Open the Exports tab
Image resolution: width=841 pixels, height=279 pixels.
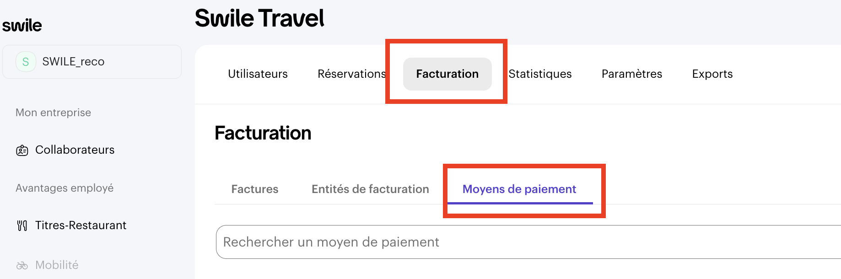712,74
